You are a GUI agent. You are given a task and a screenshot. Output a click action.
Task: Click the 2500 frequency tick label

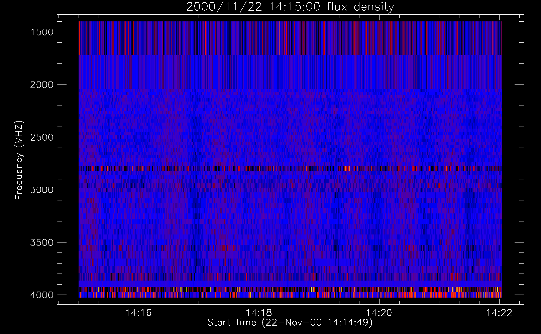(42, 137)
